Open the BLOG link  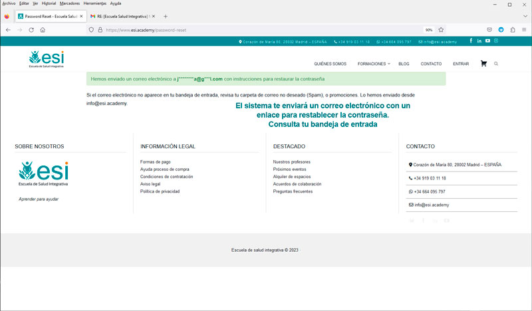(x=404, y=64)
